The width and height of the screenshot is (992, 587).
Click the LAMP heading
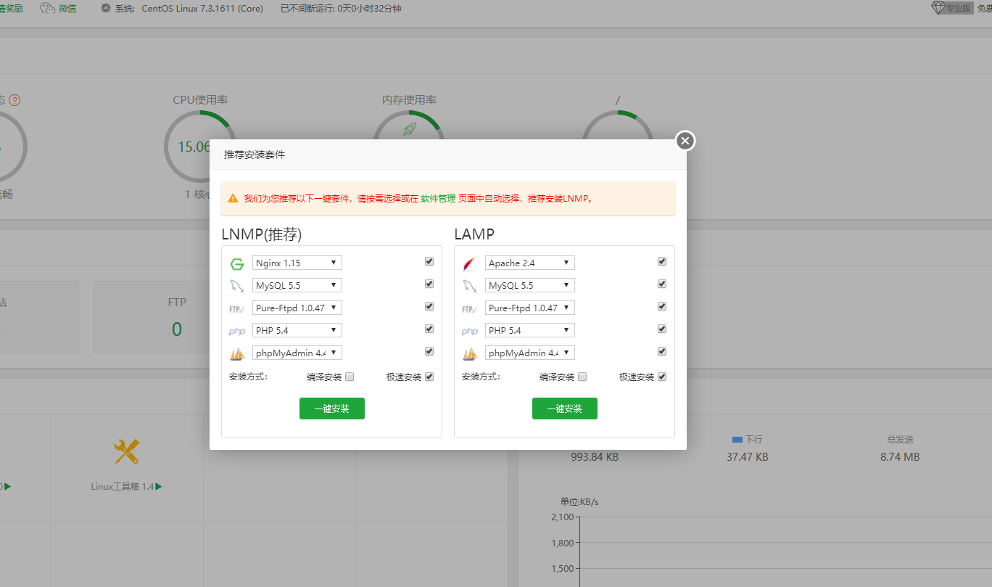(474, 234)
